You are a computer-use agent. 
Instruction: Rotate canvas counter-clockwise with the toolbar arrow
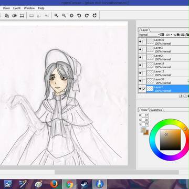[79, 15]
